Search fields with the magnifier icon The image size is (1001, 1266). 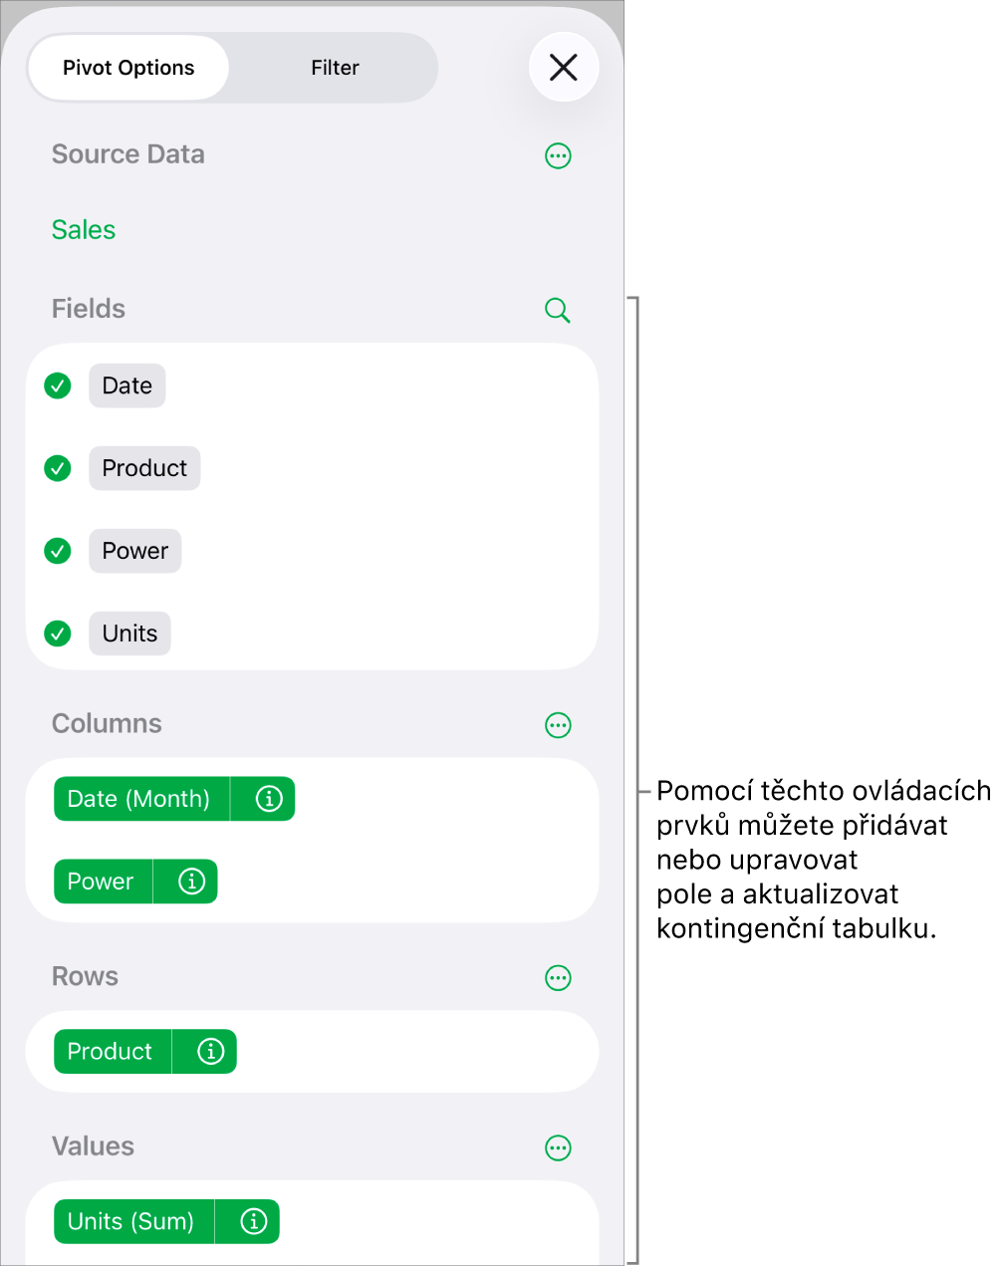(558, 310)
